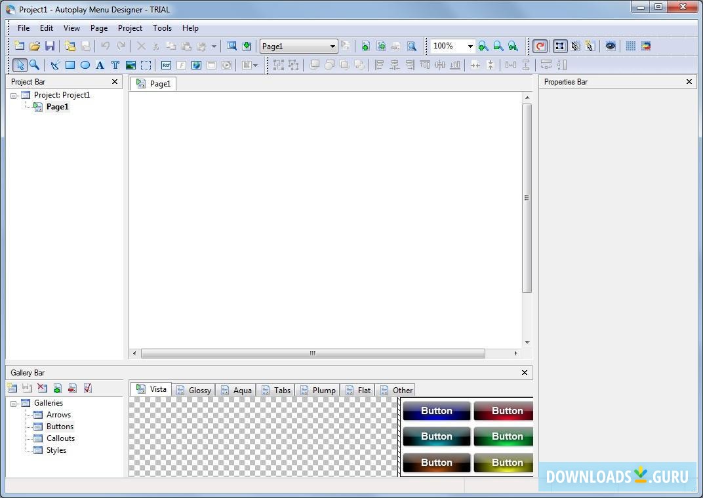The width and height of the screenshot is (703, 498).
Task: Click the gallery checkmark icon
Action: [x=88, y=388]
